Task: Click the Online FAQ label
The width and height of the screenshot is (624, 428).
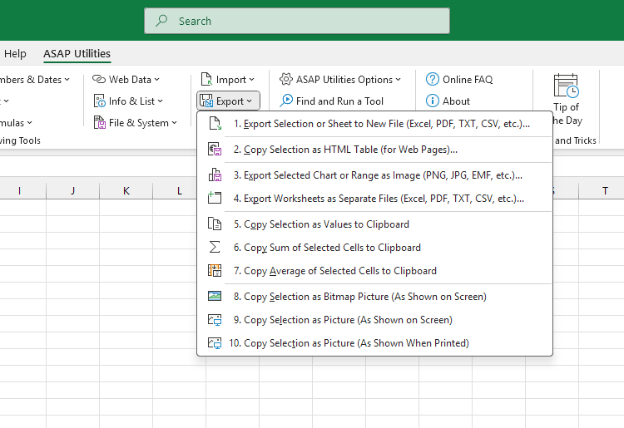Action: pyautogui.click(x=468, y=80)
